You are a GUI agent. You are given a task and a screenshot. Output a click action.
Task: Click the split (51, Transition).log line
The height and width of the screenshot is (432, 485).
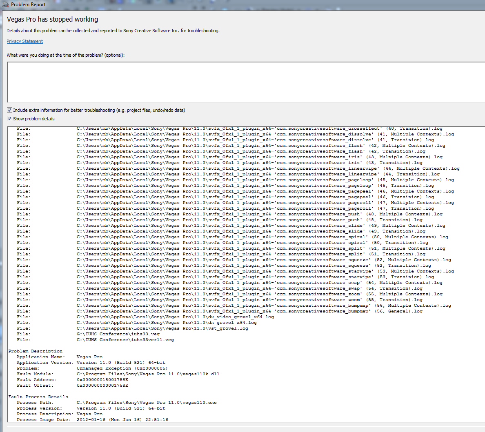click(221, 254)
